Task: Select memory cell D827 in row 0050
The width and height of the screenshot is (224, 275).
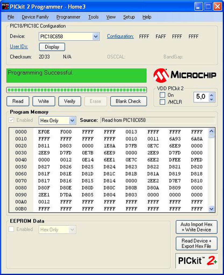Action: point(44,167)
